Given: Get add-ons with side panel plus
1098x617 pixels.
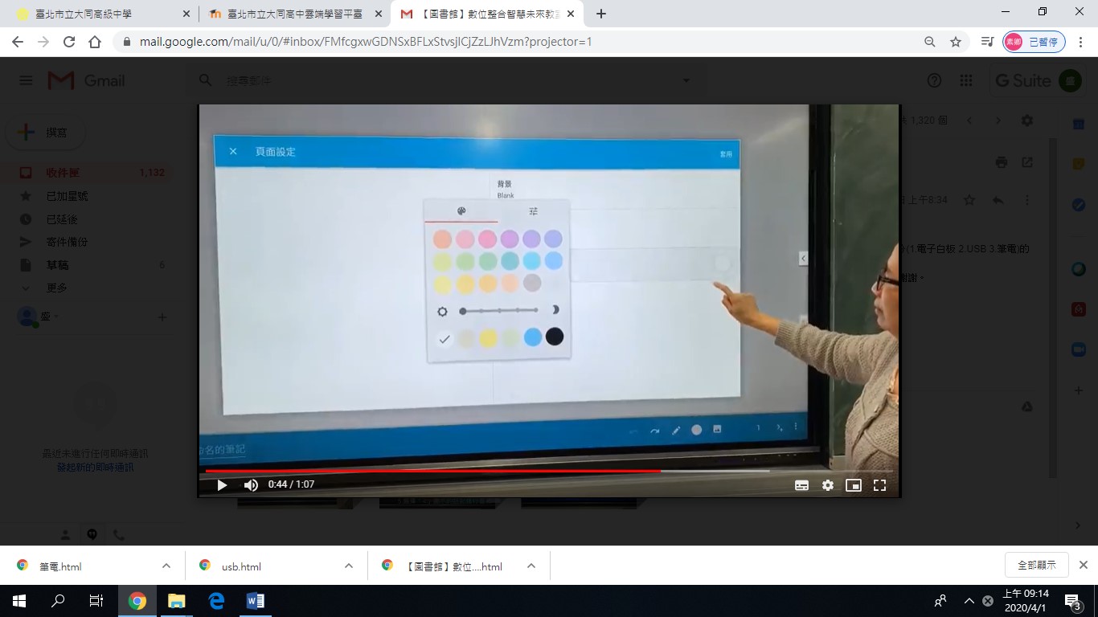Looking at the screenshot, I should pyautogui.click(x=1079, y=390).
